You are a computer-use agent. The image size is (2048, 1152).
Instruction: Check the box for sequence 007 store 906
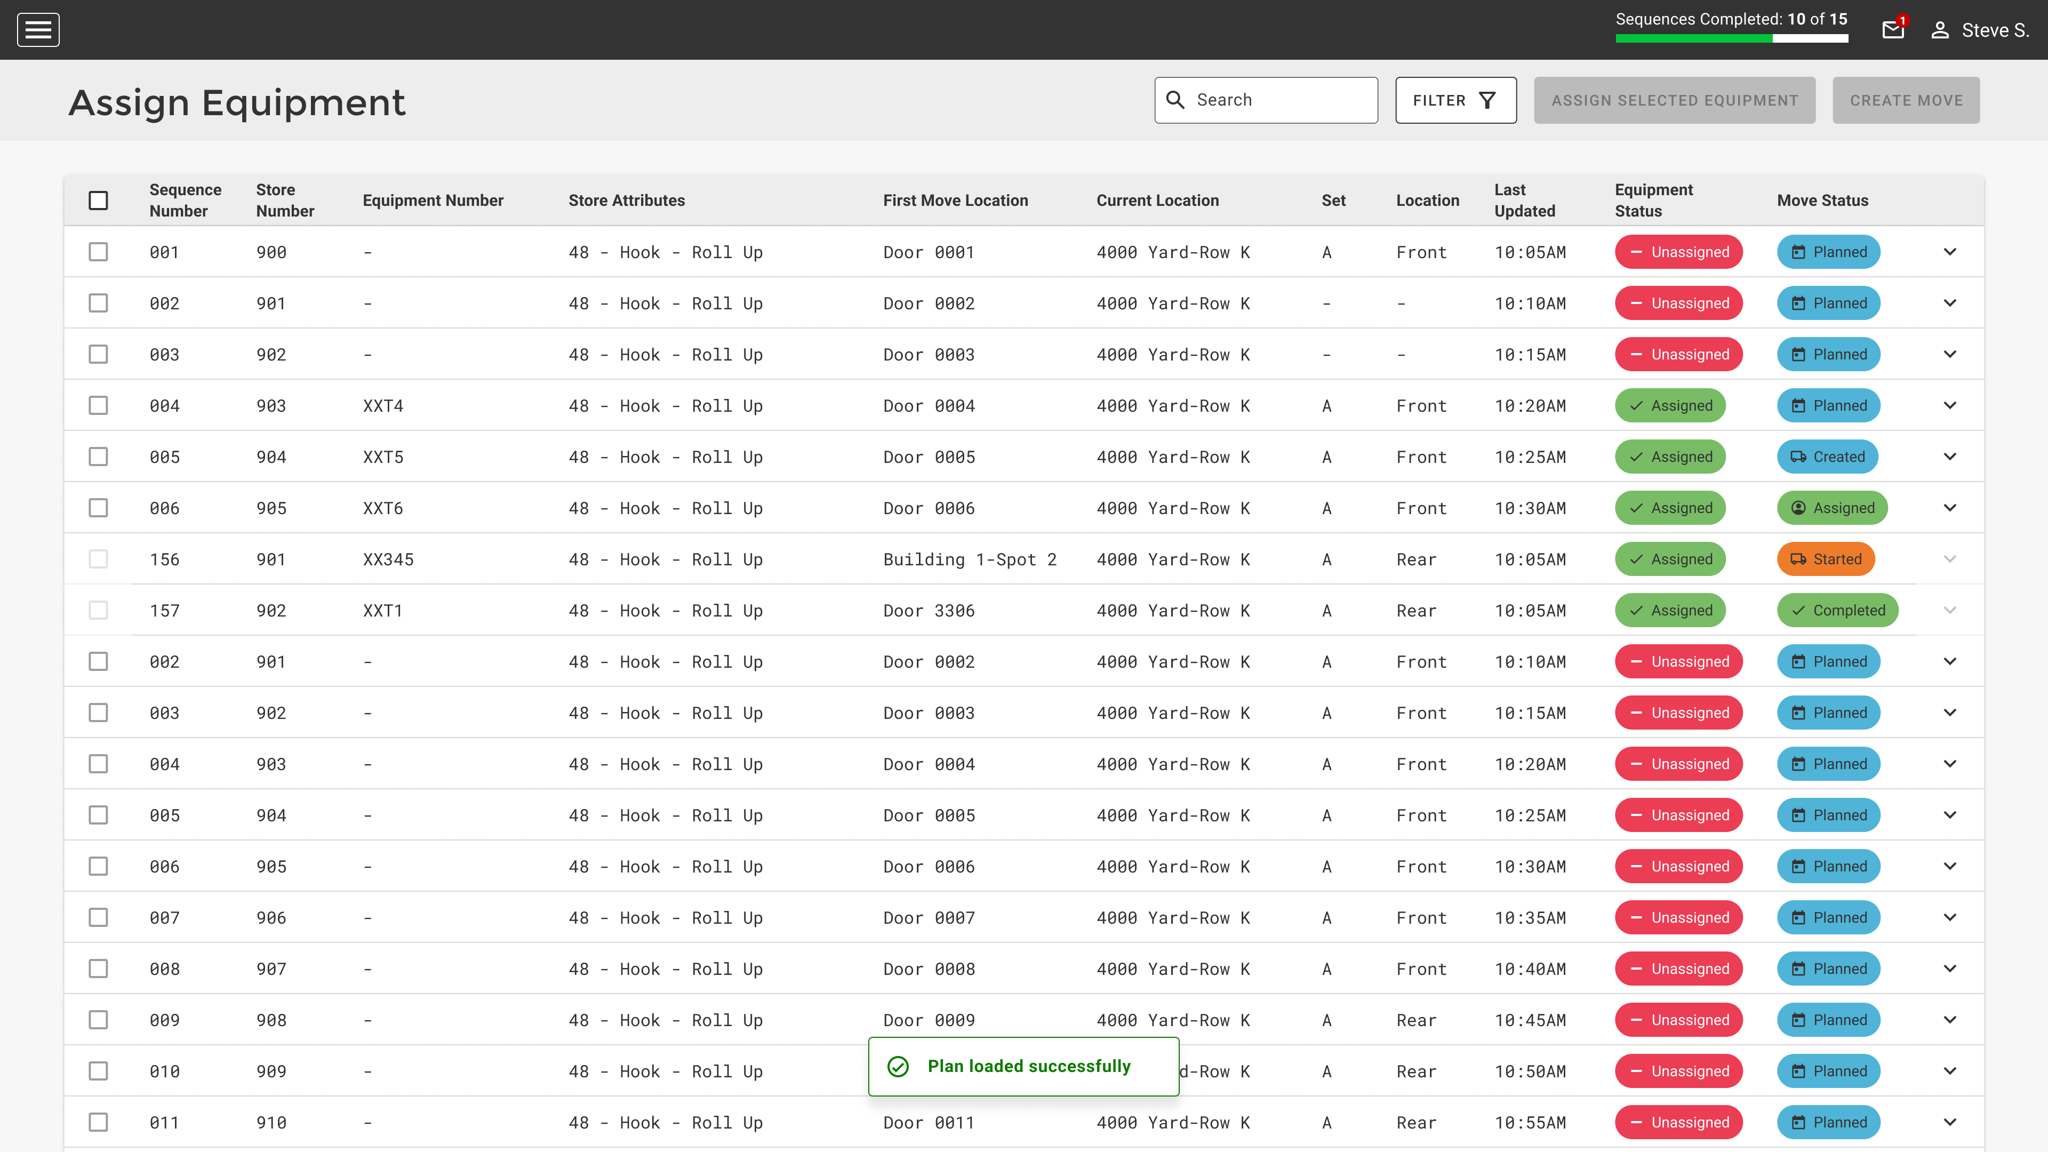99,917
